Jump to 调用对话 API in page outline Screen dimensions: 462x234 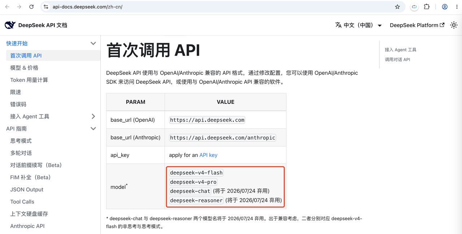397,60
